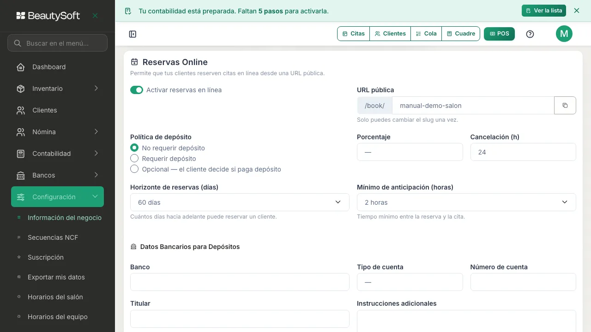Click the Inventario box icon
The width and height of the screenshot is (591, 332).
tap(21, 89)
